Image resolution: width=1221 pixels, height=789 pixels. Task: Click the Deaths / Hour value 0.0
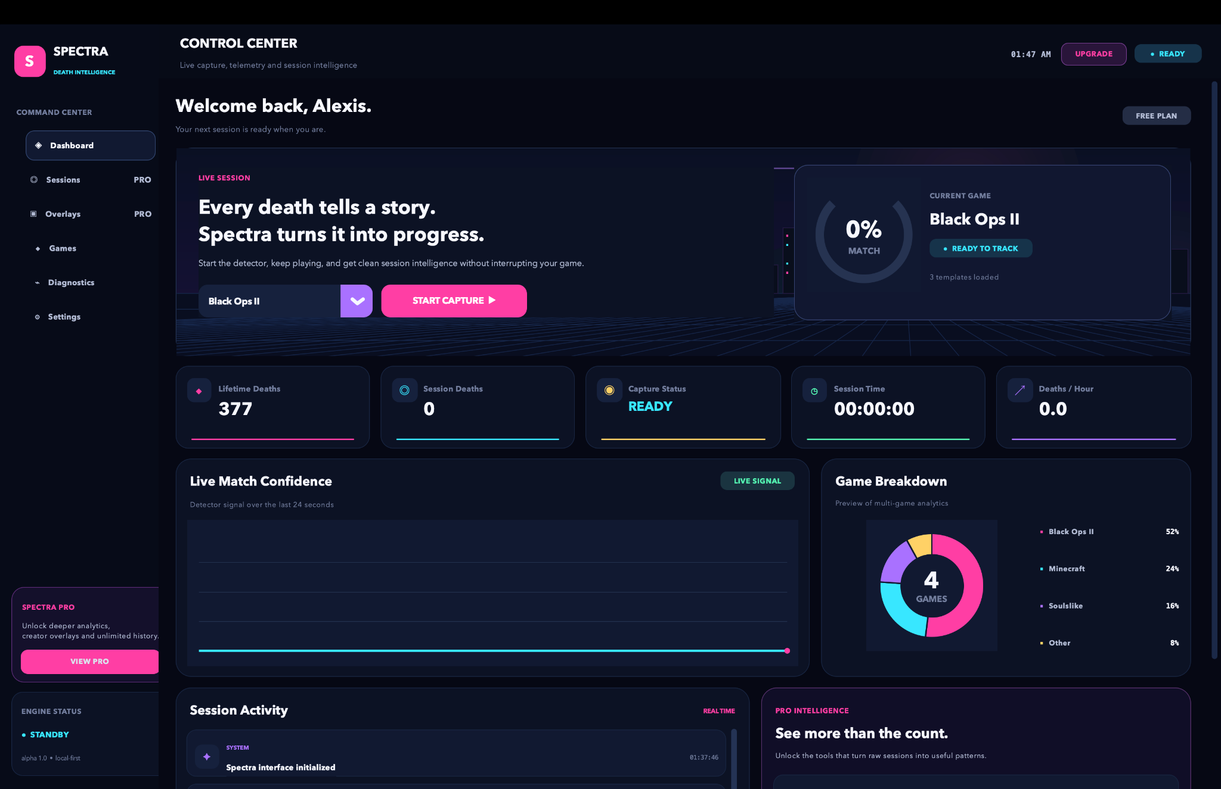click(1053, 409)
